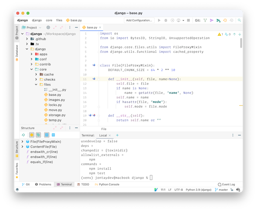Screen dimensions: 257x211
Task: Toggle alphabetical sort in Structure
Action: tap(24, 135)
